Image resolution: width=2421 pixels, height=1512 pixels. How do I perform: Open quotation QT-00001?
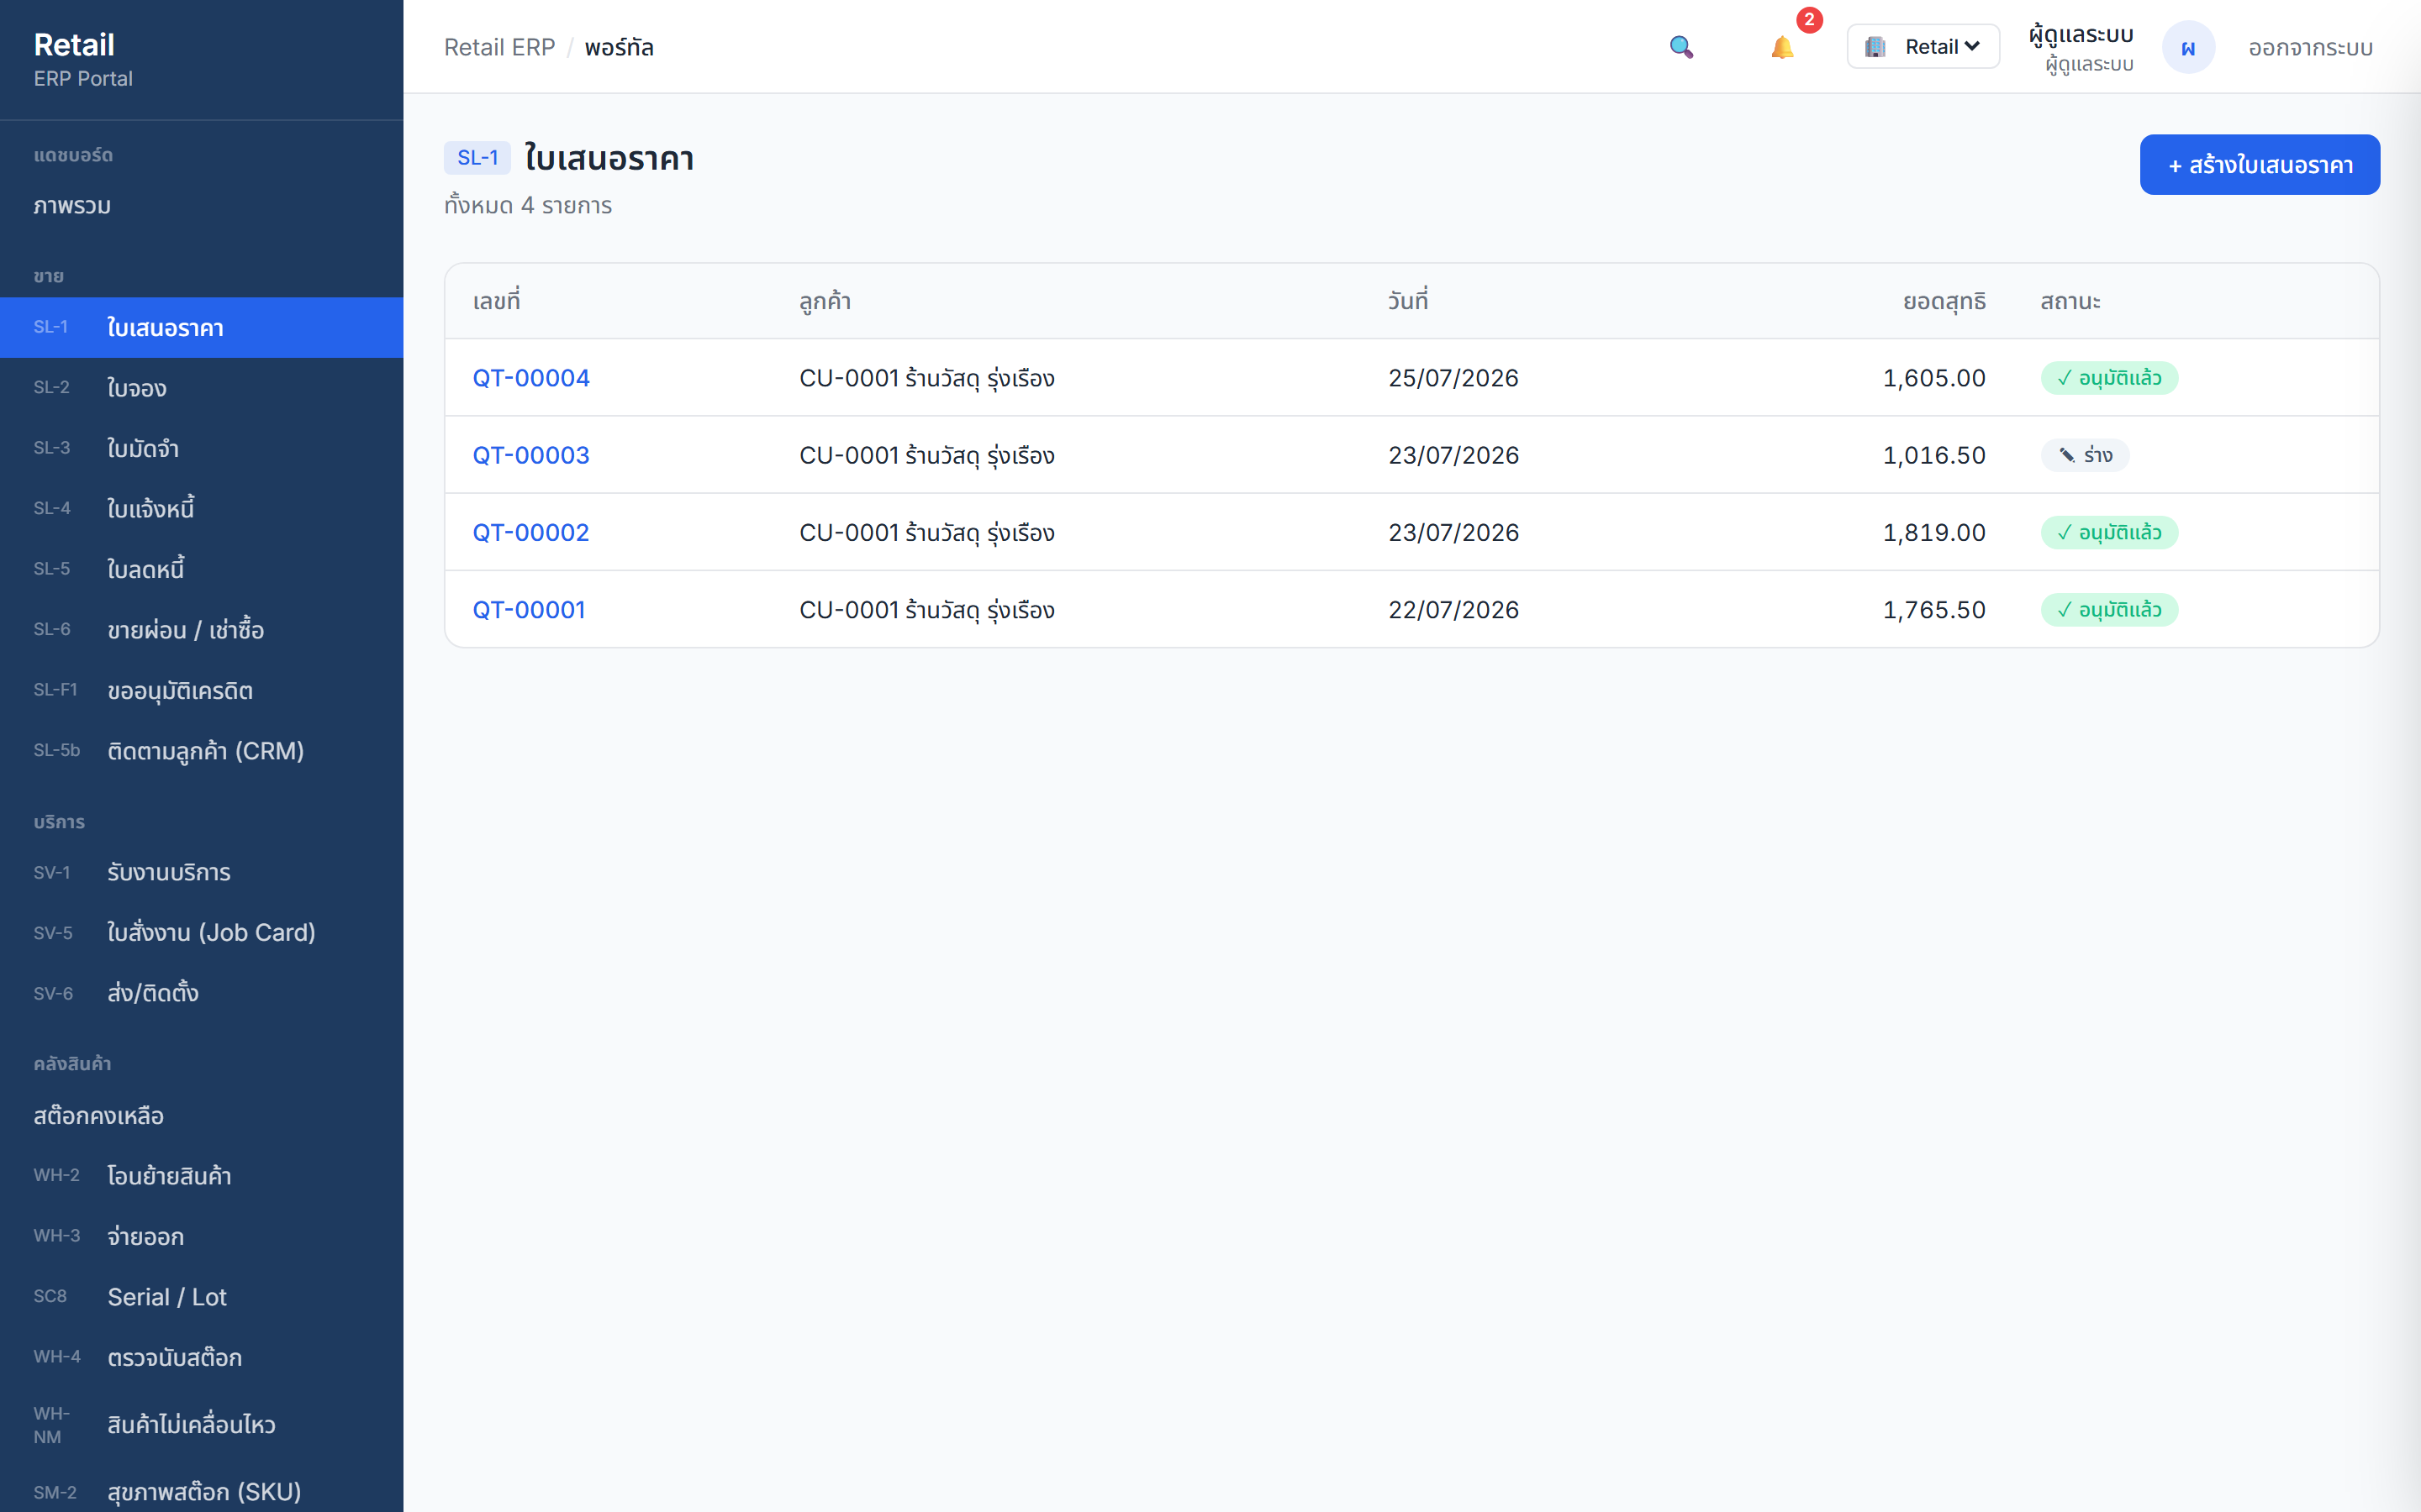tap(528, 610)
